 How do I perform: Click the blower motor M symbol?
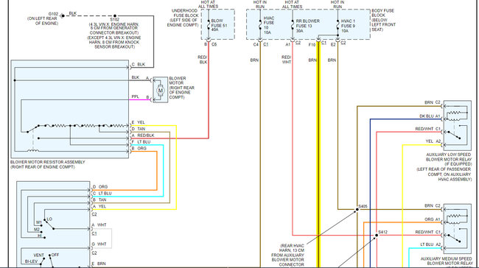coord(161,90)
